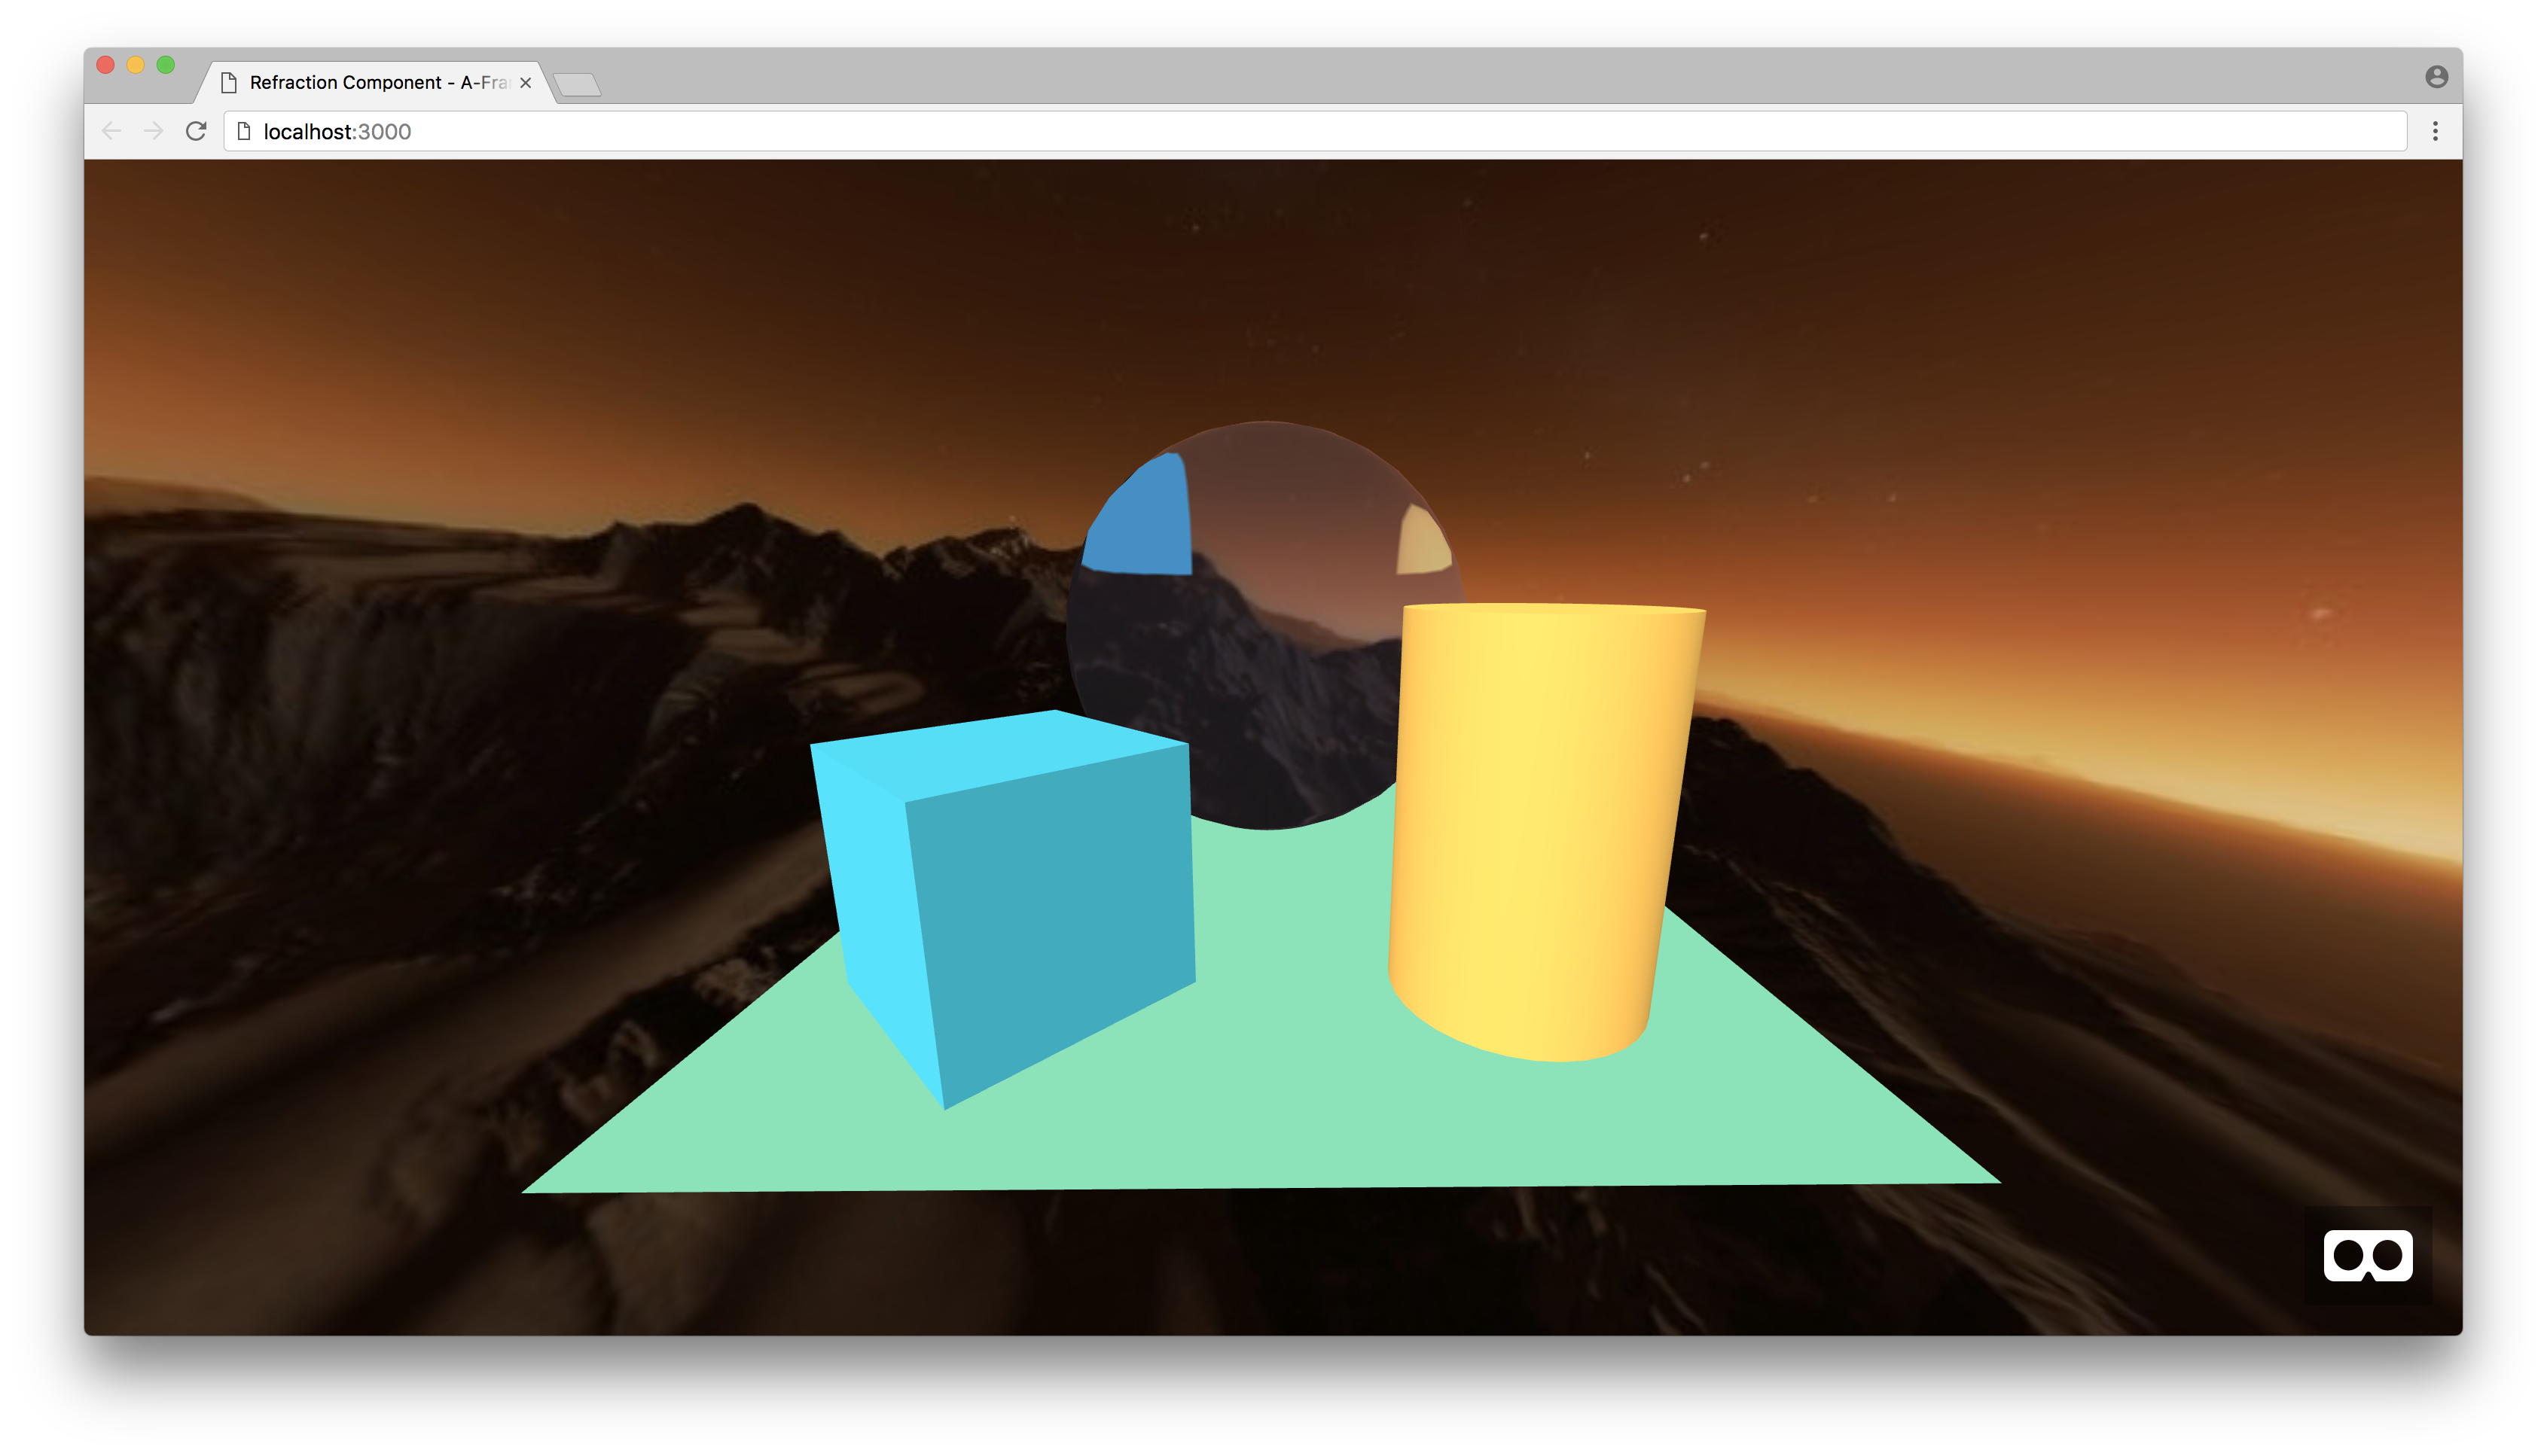
Task: Open the Chrome profile icon
Action: 2436,77
